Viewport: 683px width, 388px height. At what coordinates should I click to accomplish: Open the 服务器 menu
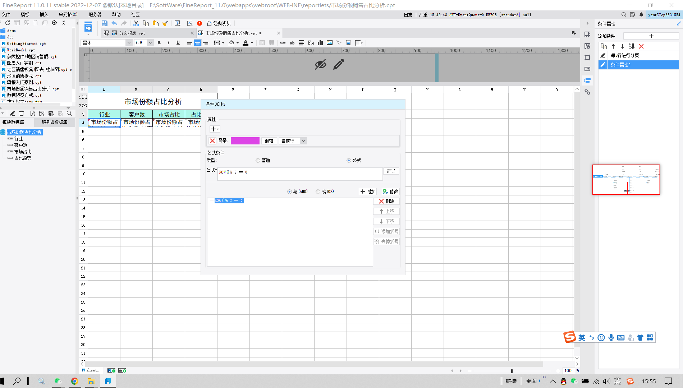95,14
